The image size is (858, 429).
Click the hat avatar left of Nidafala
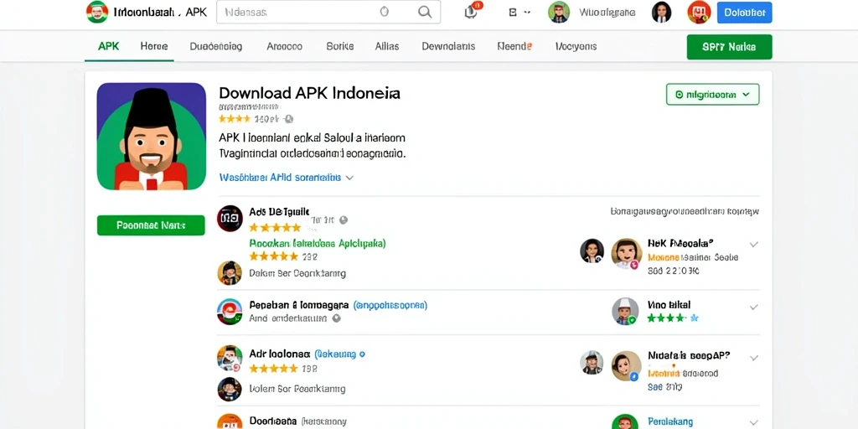pyautogui.click(x=592, y=362)
